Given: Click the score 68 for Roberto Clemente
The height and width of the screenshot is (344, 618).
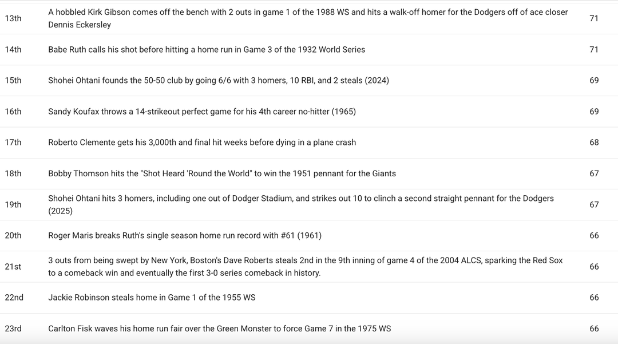Looking at the screenshot, I should (594, 143).
